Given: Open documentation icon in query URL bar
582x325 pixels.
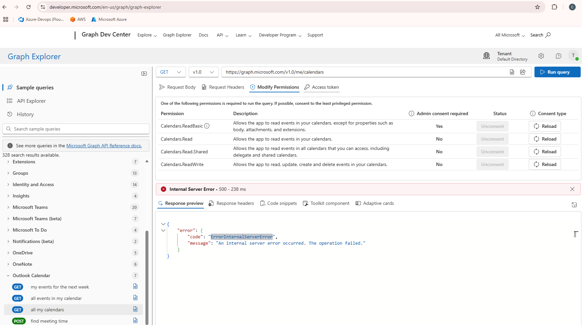Looking at the screenshot, I should [512, 72].
